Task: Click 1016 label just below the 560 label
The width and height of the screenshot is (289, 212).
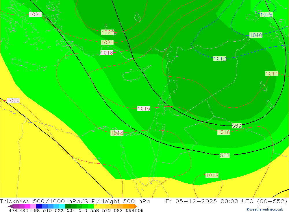Action: pos(224,132)
